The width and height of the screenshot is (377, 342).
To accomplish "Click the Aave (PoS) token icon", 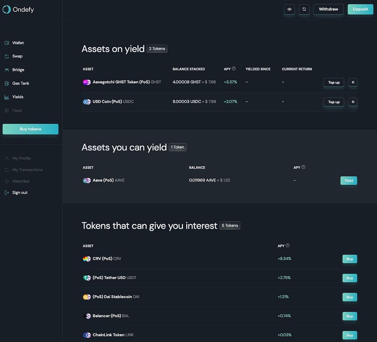I will [87, 180].
